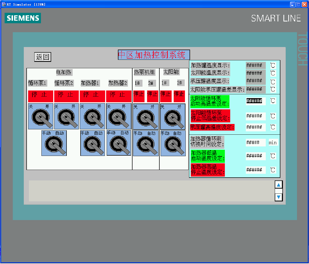
Task: Click the 太阳能循环泵停止低温差设定 value field
Action: [x=255, y=116]
